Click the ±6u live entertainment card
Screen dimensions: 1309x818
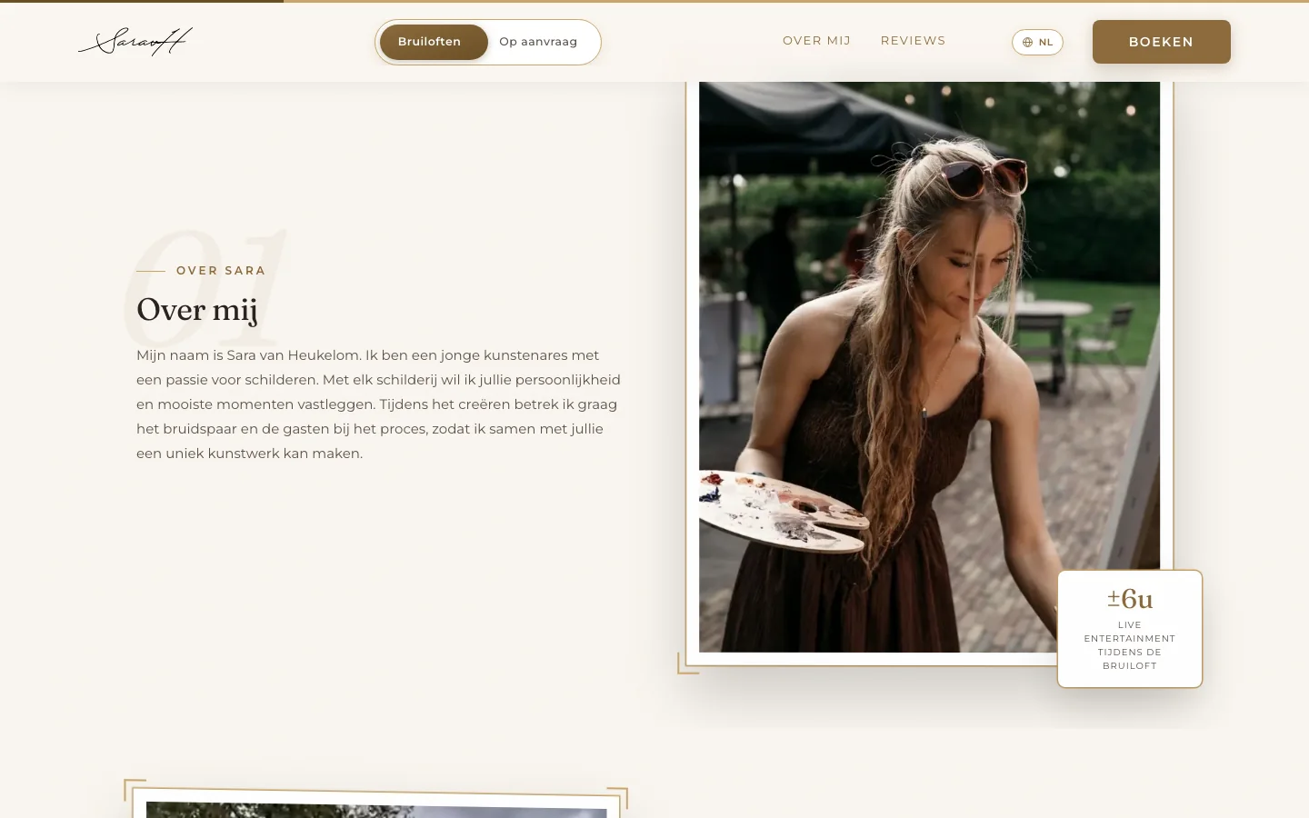1130,629
